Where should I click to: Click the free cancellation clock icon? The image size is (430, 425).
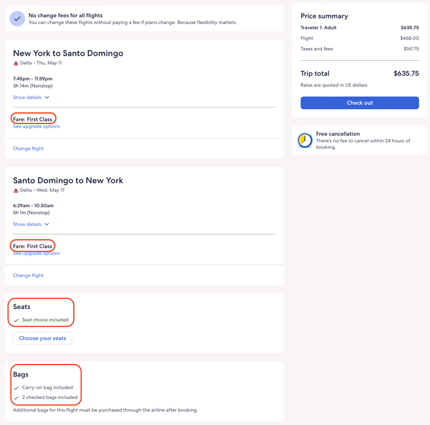point(304,140)
